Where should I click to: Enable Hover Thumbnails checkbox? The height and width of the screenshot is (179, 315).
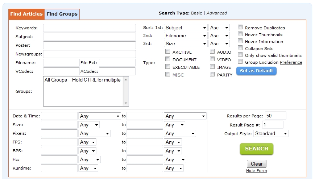240,34
